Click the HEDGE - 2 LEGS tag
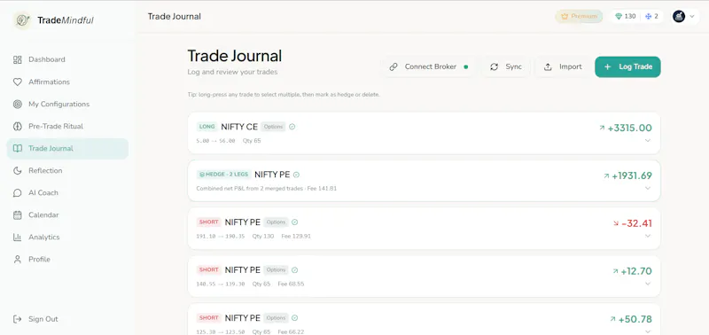The image size is (709, 335). (x=224, y=175)
